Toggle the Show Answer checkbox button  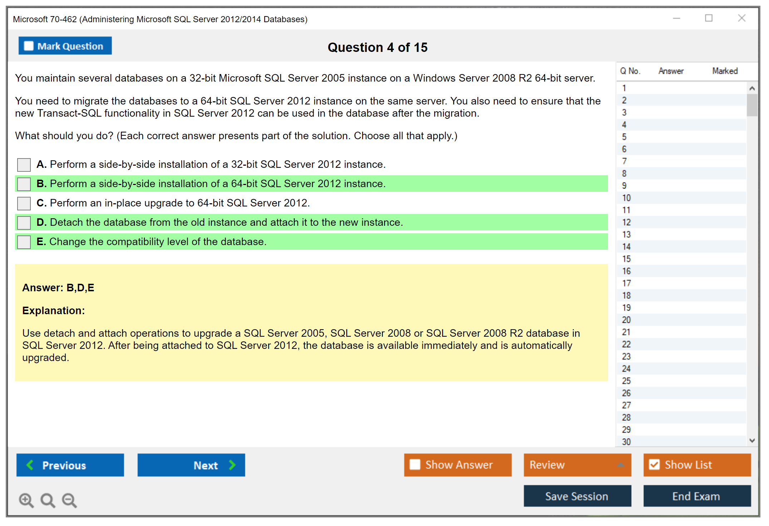(415, 464)
